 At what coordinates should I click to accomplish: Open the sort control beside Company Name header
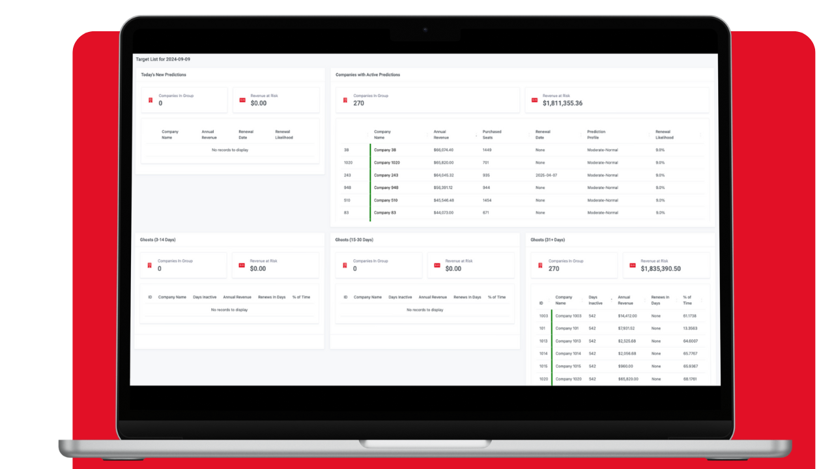point(367,134)
